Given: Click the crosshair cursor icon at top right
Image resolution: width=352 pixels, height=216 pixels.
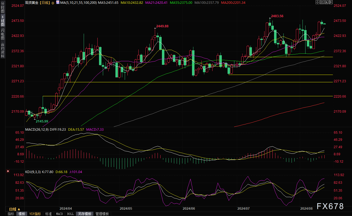Looking at the screenshot, I should (x=318, y=2).
